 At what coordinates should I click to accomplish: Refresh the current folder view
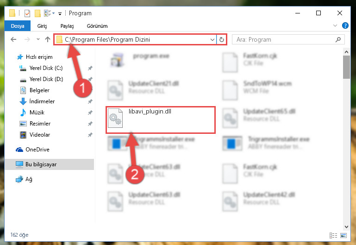[222, 39]
